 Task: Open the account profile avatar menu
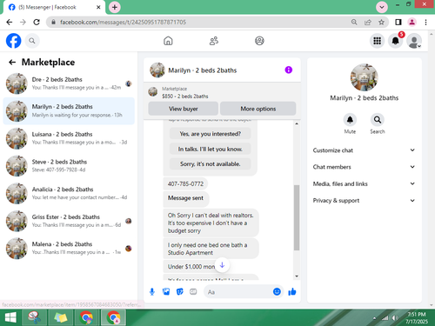coord(414,41)
